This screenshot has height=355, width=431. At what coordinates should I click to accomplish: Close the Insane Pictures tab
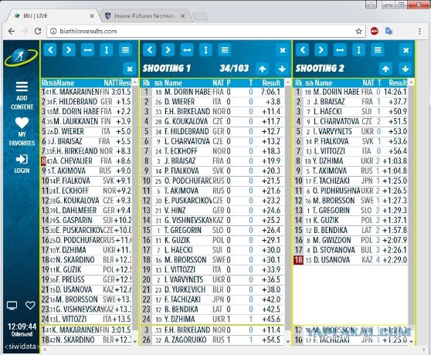point(182,16)
